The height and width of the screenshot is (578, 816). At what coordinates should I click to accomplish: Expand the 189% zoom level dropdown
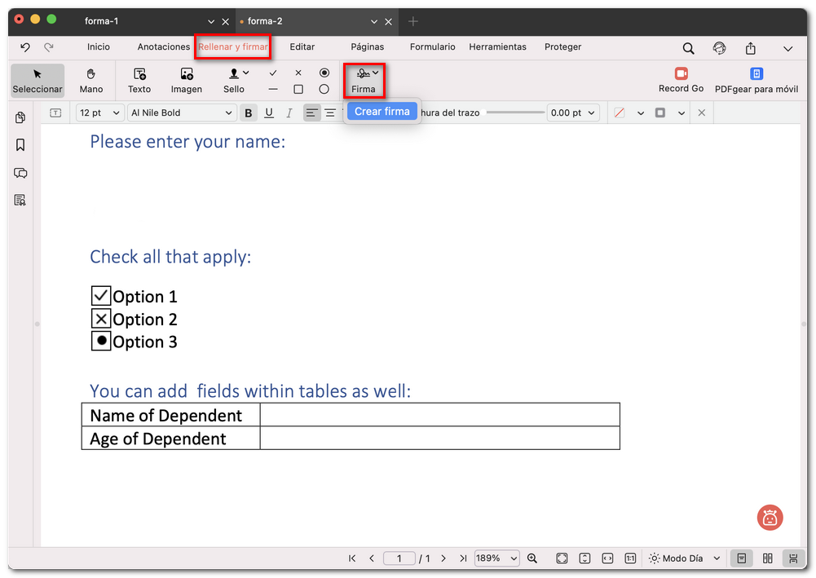(x=497, y=558)
